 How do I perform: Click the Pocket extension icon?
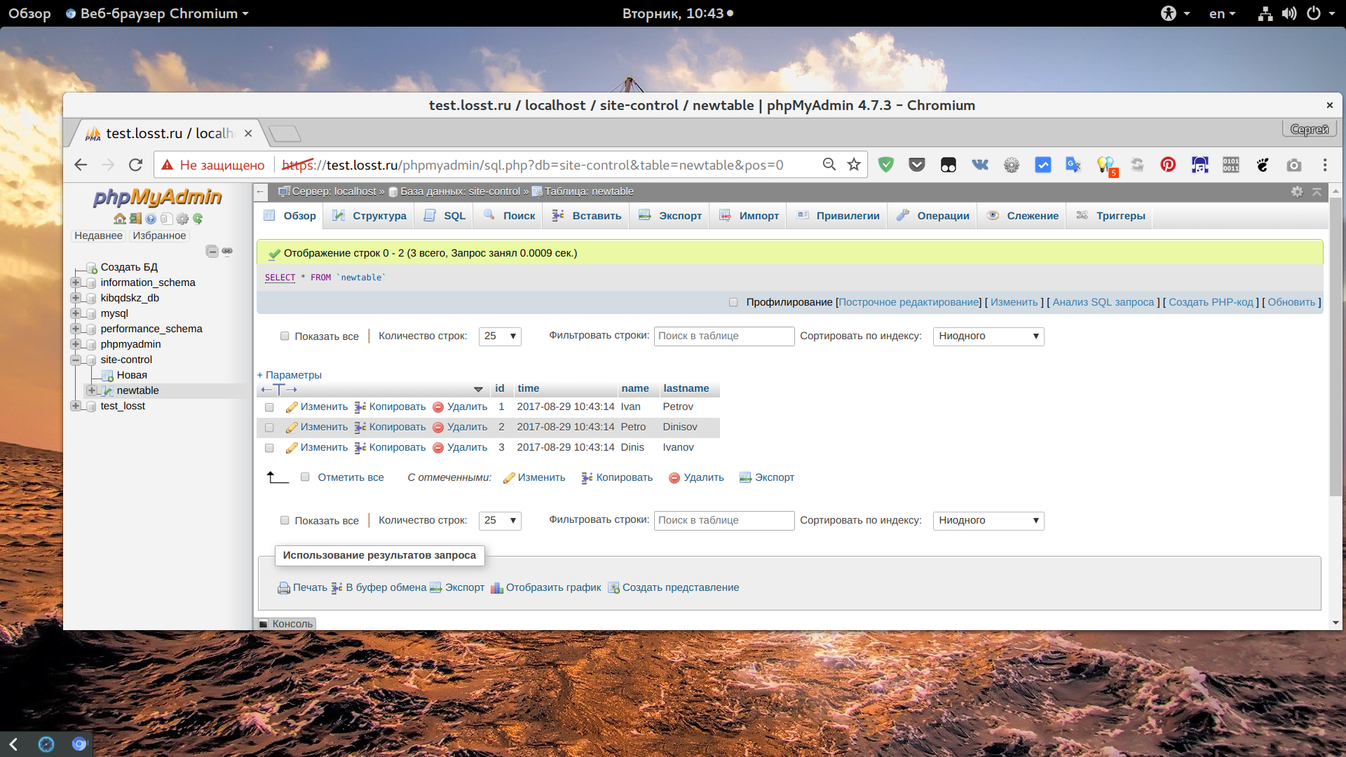coord(917,165)
